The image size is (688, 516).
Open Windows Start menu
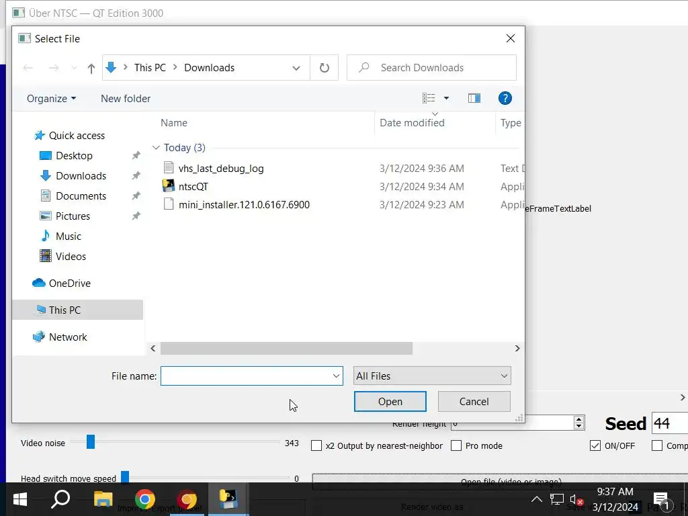[20, 499]
